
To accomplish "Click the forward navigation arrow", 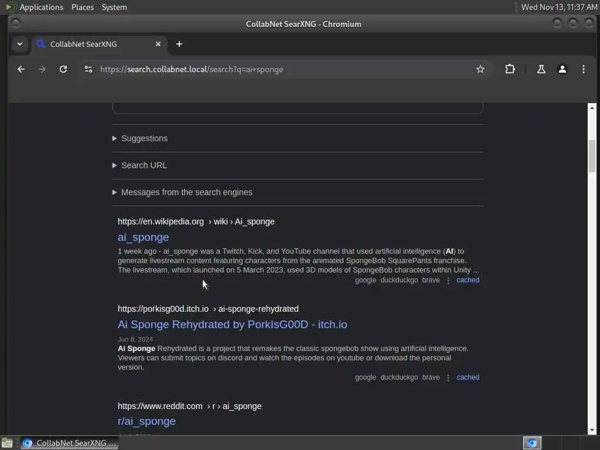I will click(x=42, y=69).
